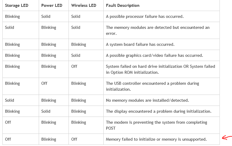Click Wireless LED Off cell in hard drive row
Viewport: 232px width, 146px height.
click(x=74, y=66)
